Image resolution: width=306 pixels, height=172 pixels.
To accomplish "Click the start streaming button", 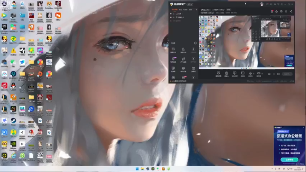I will (287, 74).
